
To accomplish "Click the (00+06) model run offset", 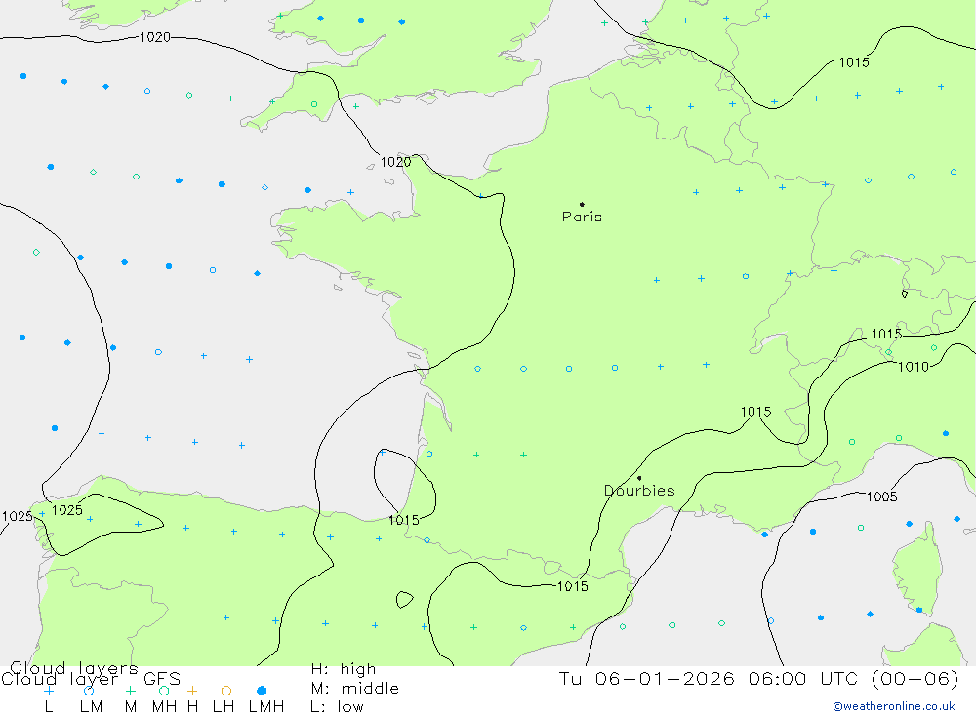I will pyautogui.click(x=915, y=678).
